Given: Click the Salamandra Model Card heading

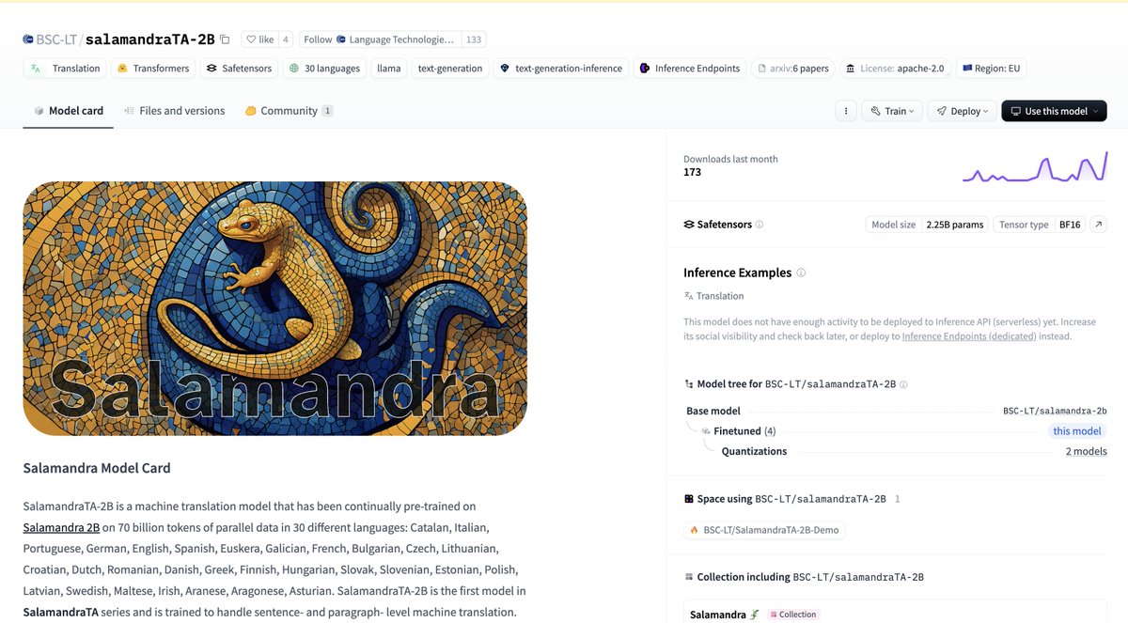Looking at the screenshot, I should (x=97, y=468).
